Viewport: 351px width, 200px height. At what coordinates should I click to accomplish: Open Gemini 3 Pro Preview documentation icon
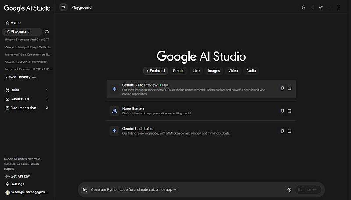click(x=290, y=88)
